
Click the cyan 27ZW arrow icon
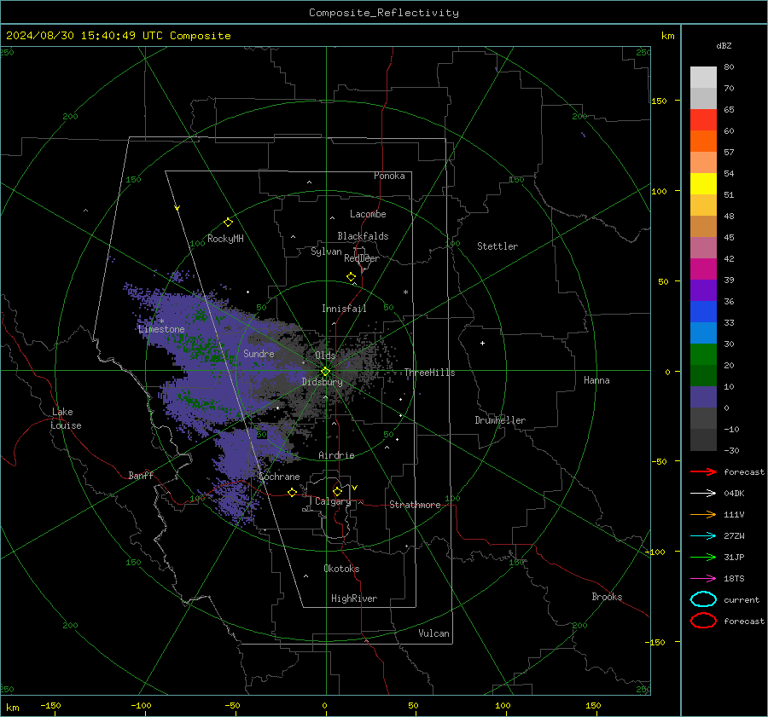(703, 536)
